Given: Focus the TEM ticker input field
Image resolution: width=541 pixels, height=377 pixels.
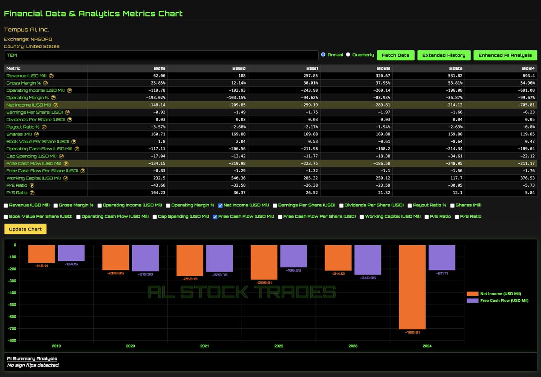Looking at the screenshot, I should [160, 55].
